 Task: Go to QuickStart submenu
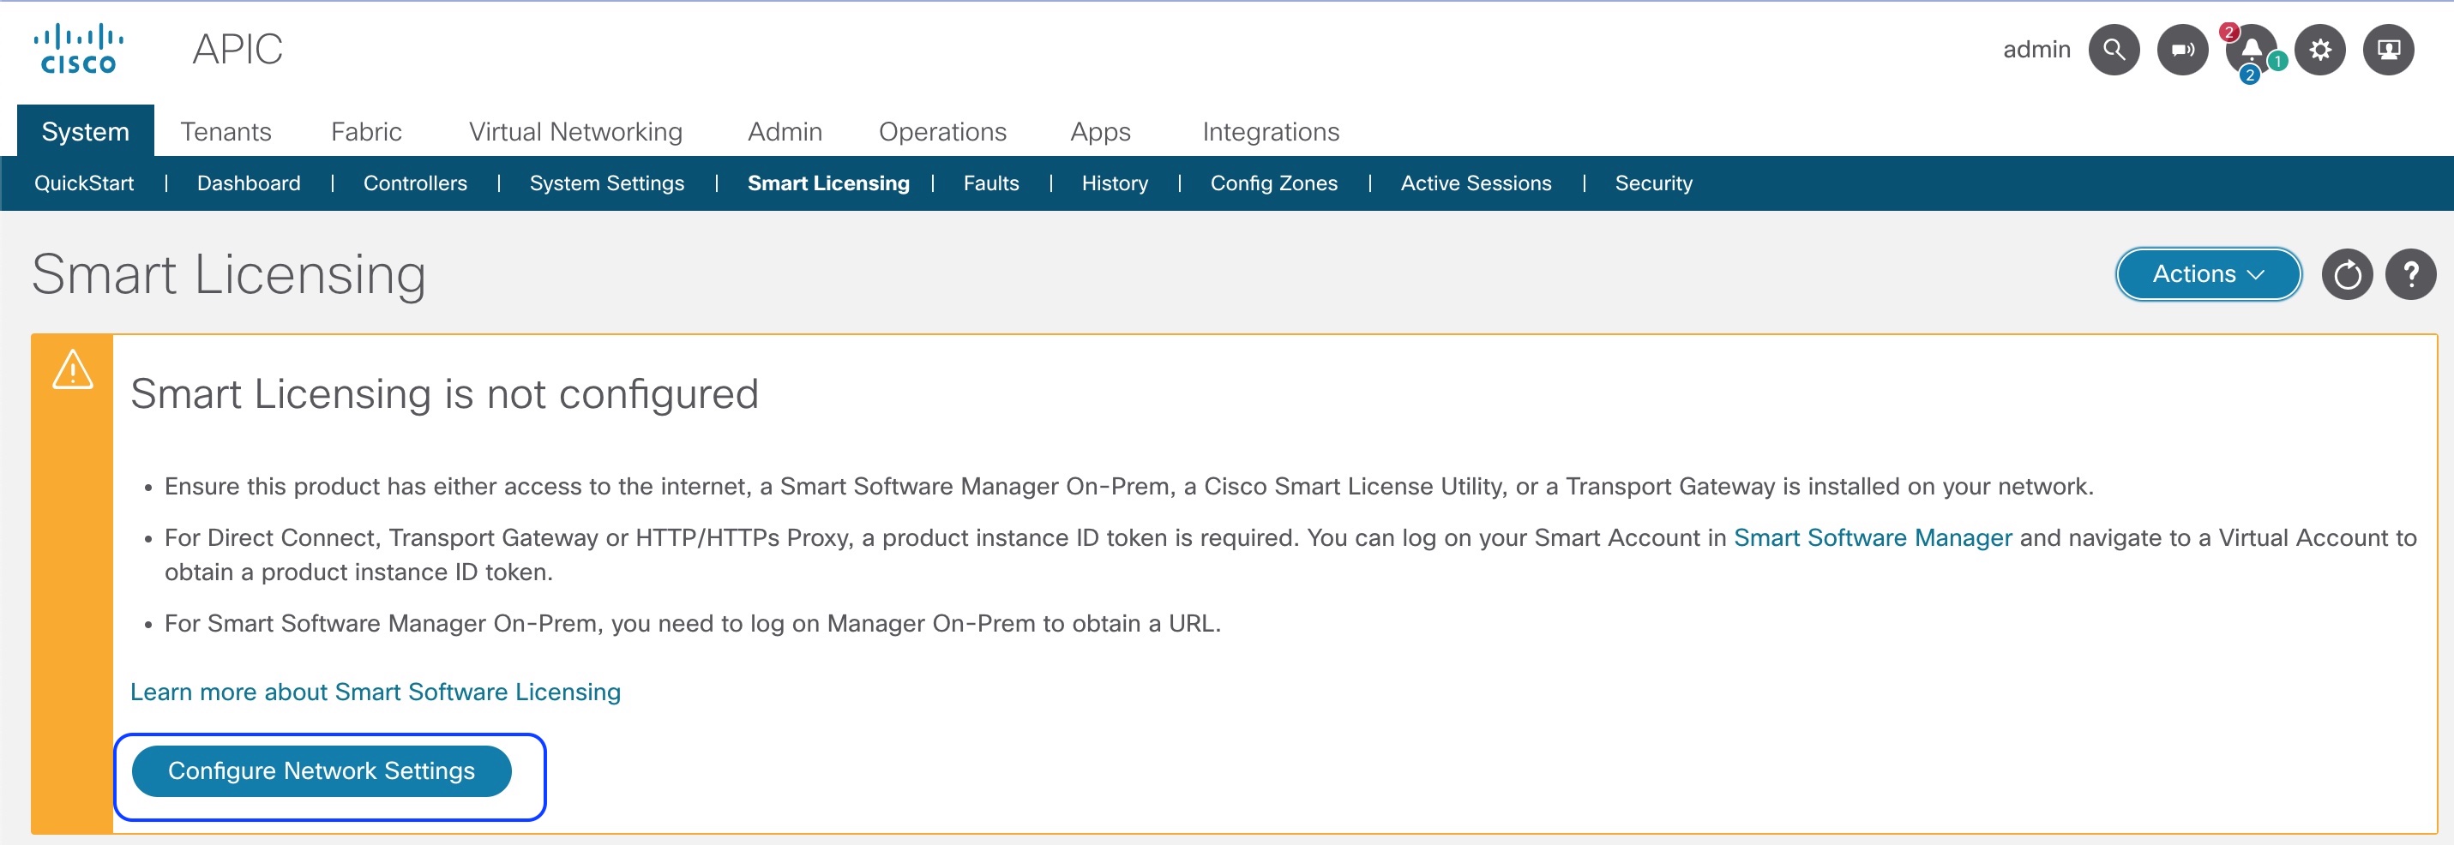84,183
